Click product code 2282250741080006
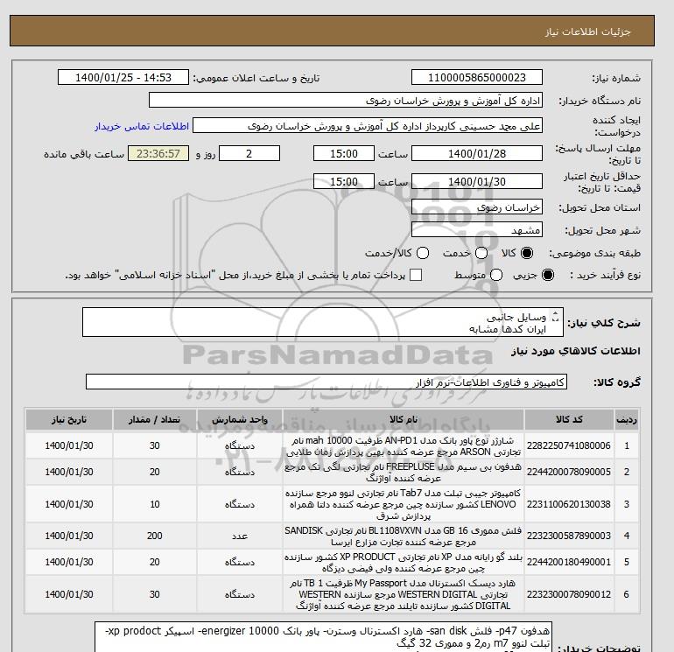The width and height of the screenshot is (674, 652). [x=569, y=445]
